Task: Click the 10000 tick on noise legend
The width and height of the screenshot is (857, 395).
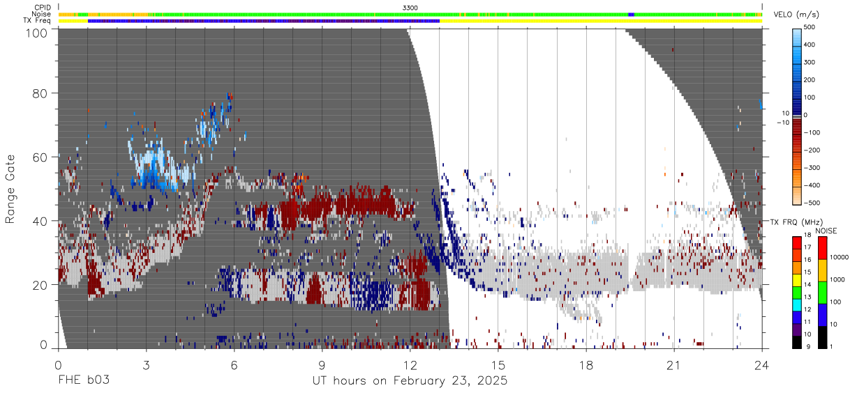Action: click(x=840, y=258)
